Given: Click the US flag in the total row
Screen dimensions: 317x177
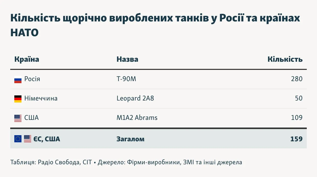Looking at the screenshot, I should 28,139.
